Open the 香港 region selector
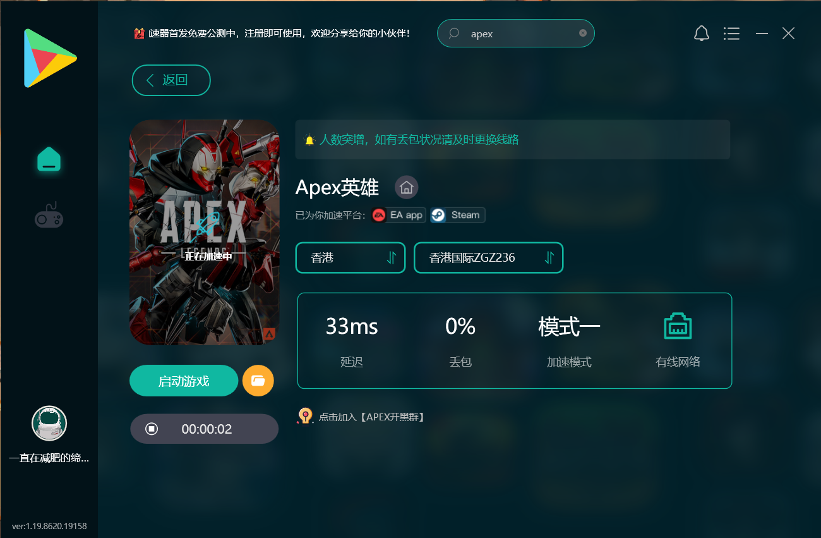 351,257
